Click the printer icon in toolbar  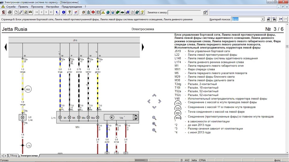point(10,12)
